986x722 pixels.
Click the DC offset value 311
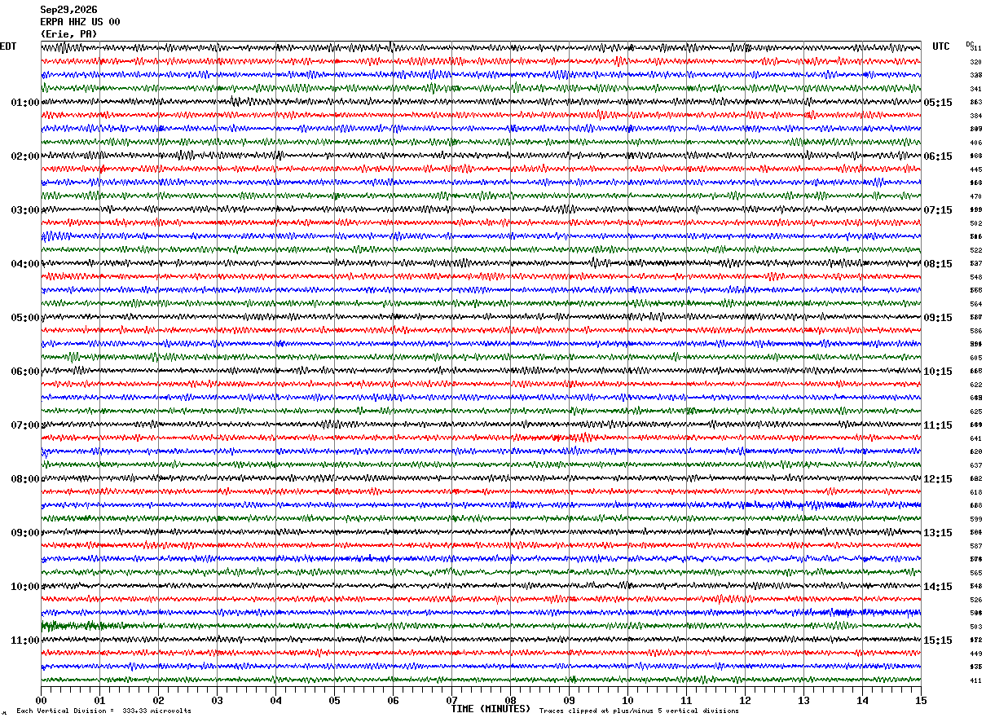pyautogui.click(x=975, y=49)
